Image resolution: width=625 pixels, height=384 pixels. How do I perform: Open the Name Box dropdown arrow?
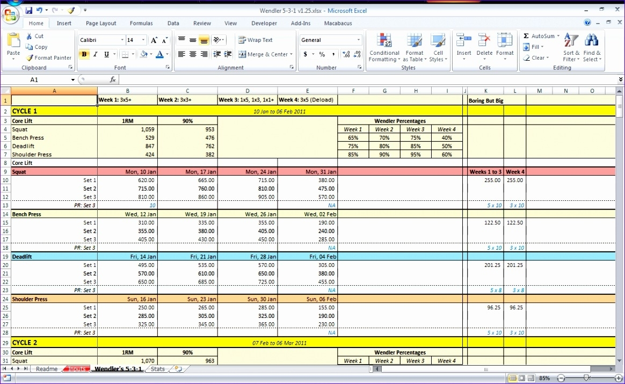pos(72,79)
